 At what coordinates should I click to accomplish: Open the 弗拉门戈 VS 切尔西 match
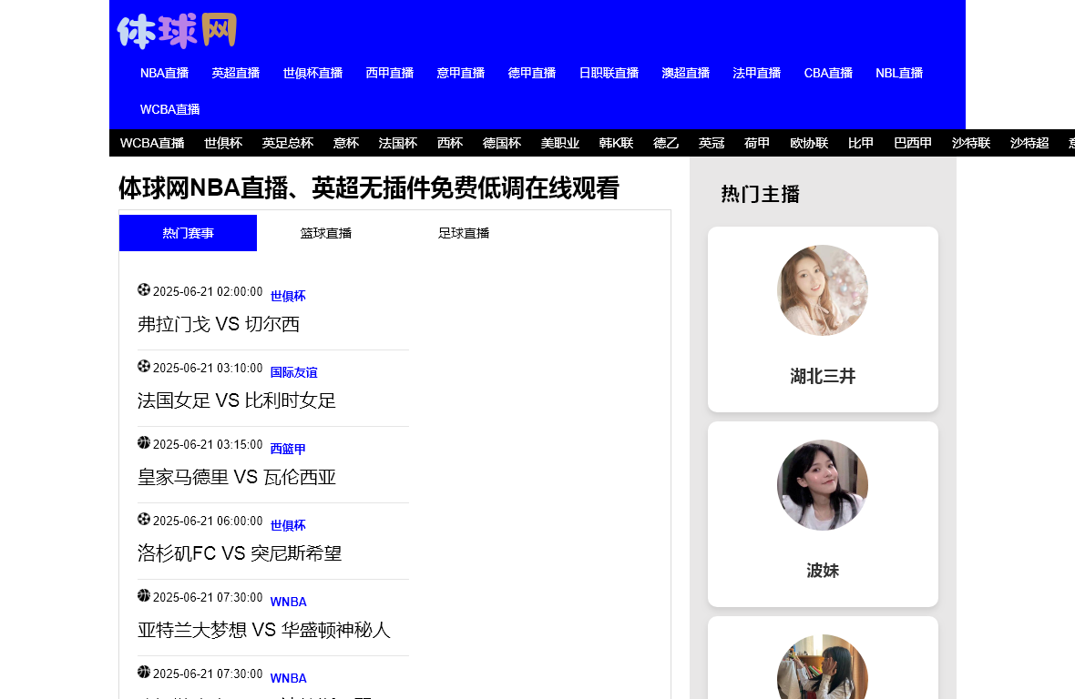click(x=220, y=324)
